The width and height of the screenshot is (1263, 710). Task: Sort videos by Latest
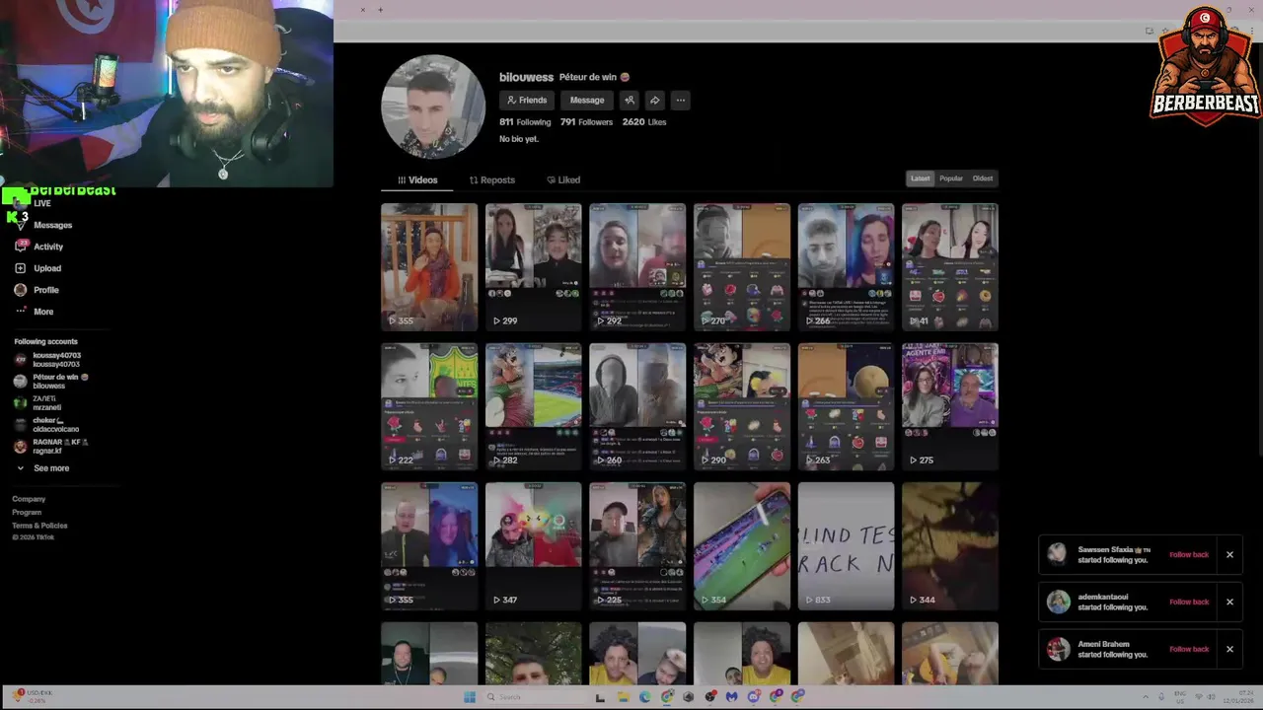coord(920,178)
